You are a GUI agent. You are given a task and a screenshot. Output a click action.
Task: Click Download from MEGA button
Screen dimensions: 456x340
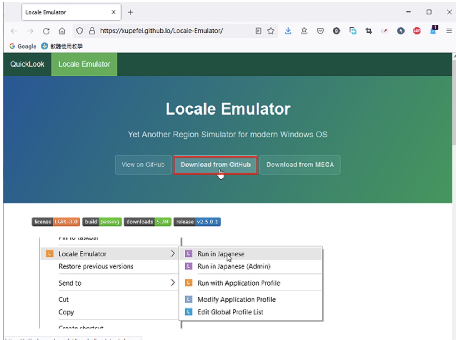point(300,165)
